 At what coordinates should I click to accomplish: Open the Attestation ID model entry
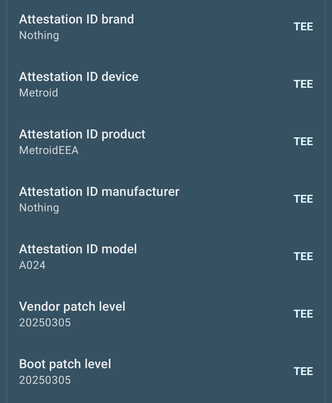tap(78, 249)
